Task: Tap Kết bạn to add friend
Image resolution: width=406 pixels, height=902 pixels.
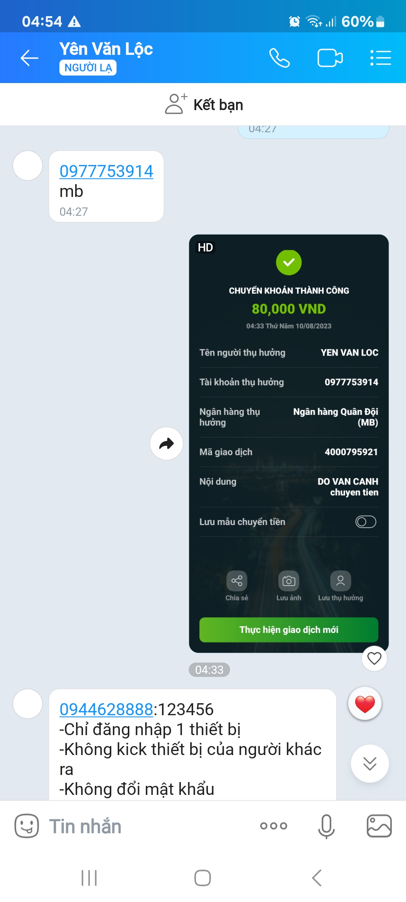Action: tap(204, 104)
